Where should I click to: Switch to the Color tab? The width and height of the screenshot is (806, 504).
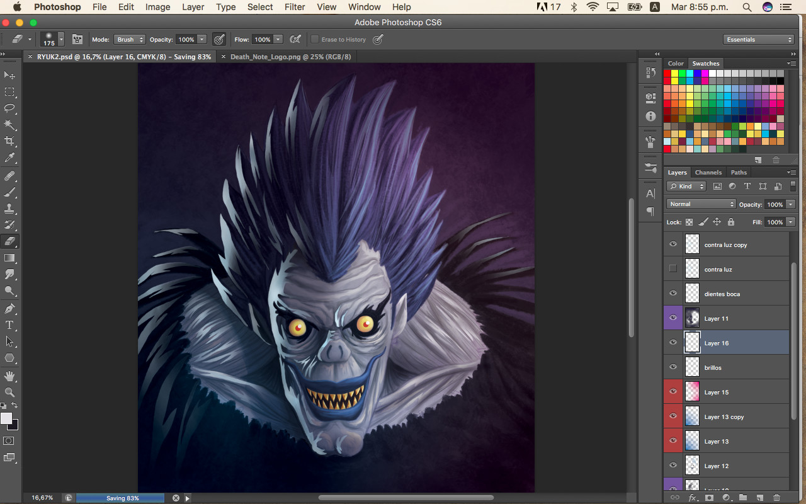(x=676, y=63)
